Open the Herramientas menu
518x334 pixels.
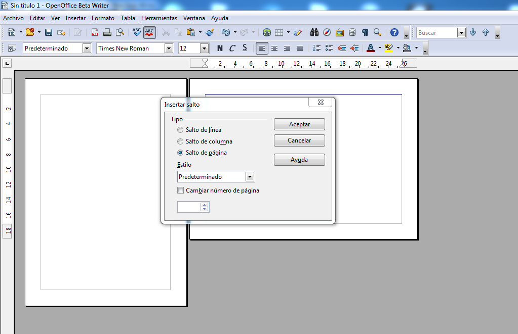coord(159,18)
